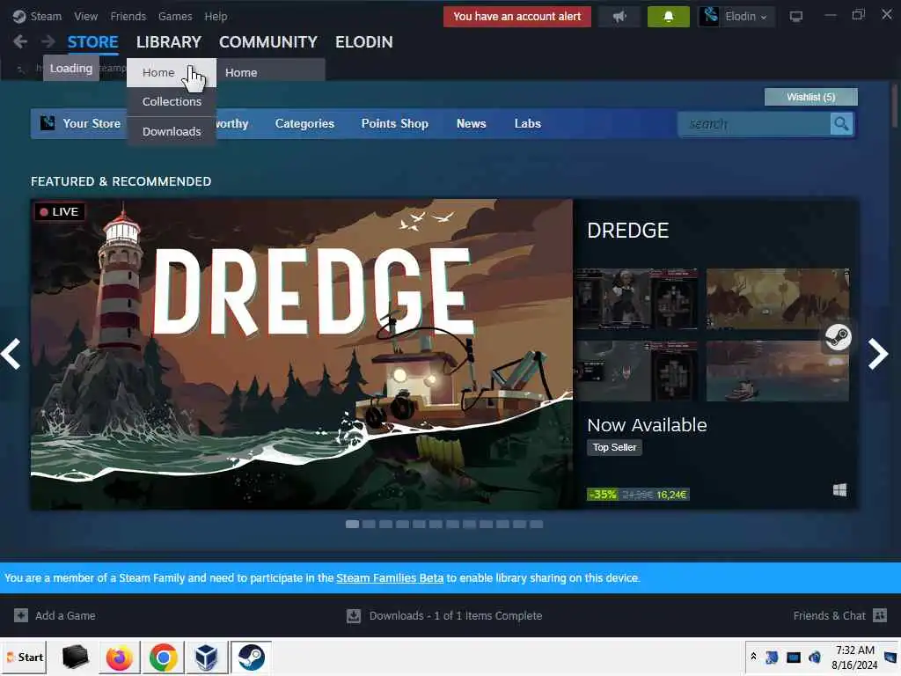Click the Windows Start button

pos(25,657)
